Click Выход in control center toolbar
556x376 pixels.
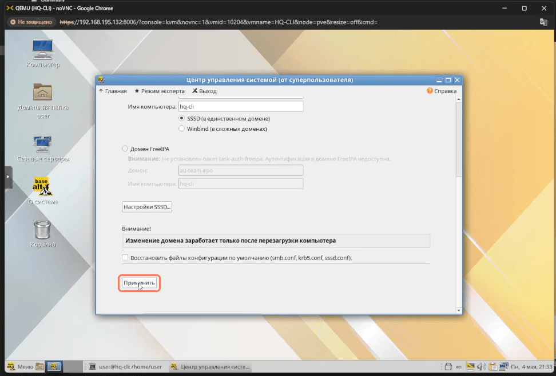[x=204, y=91]
